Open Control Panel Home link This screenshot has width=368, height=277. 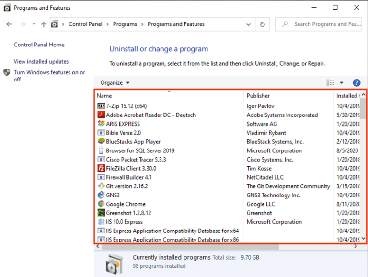pos(39,45)
